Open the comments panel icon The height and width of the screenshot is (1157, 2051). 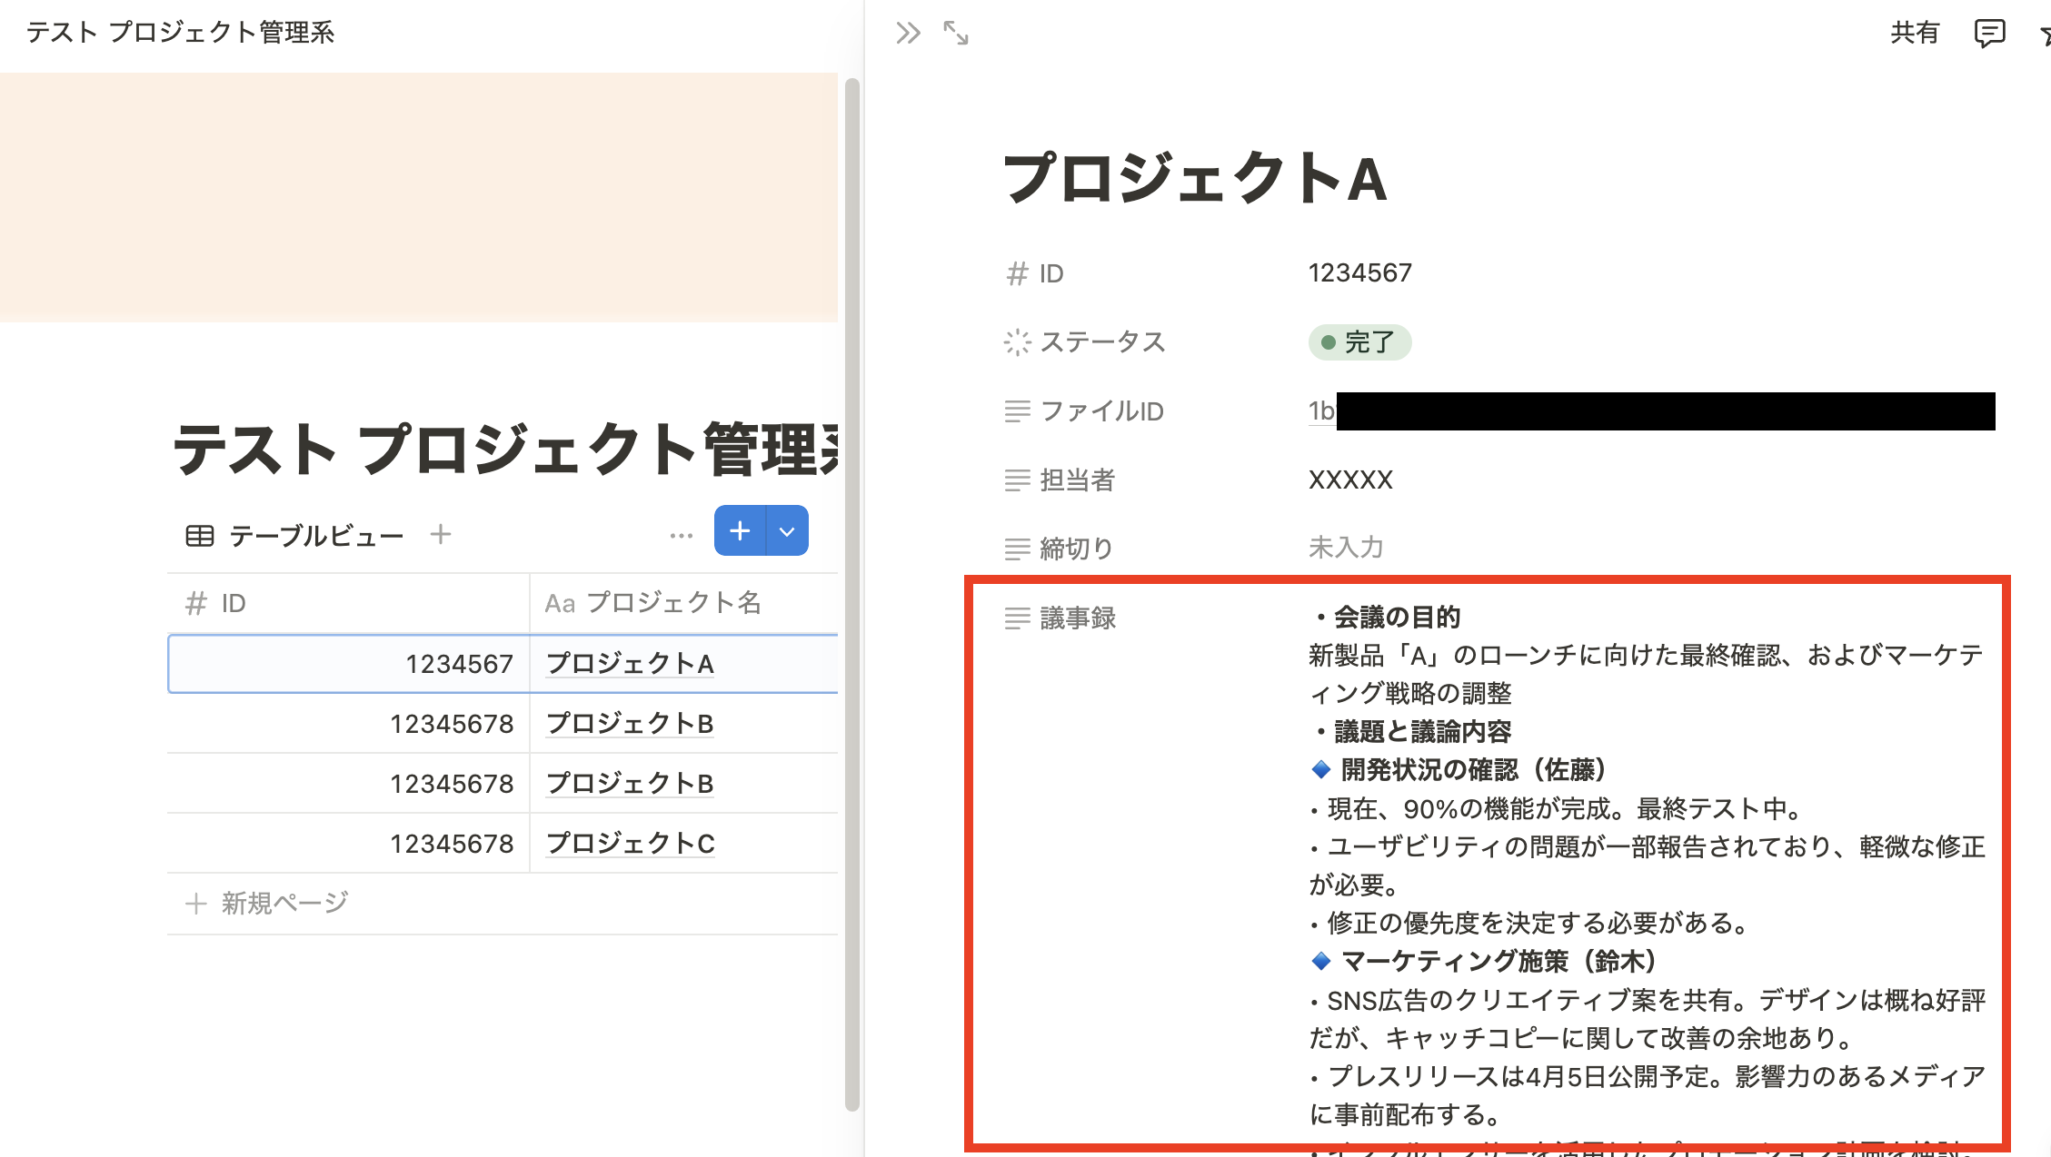(1989, 34)
